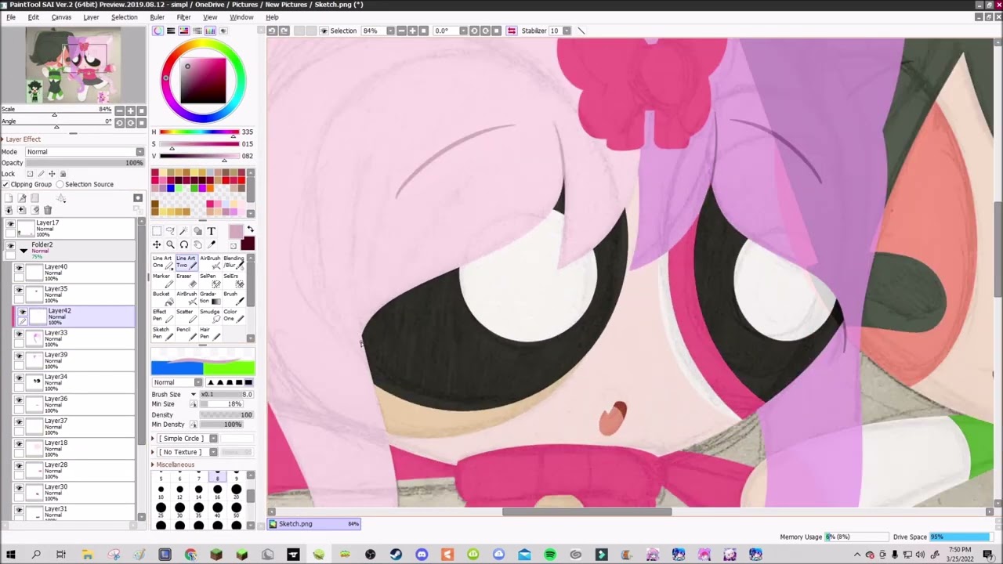Image resolution: width=1003 pixels, height=564 pixels.
Task: Swap foreground and background colors
Action: coord(250,229)
